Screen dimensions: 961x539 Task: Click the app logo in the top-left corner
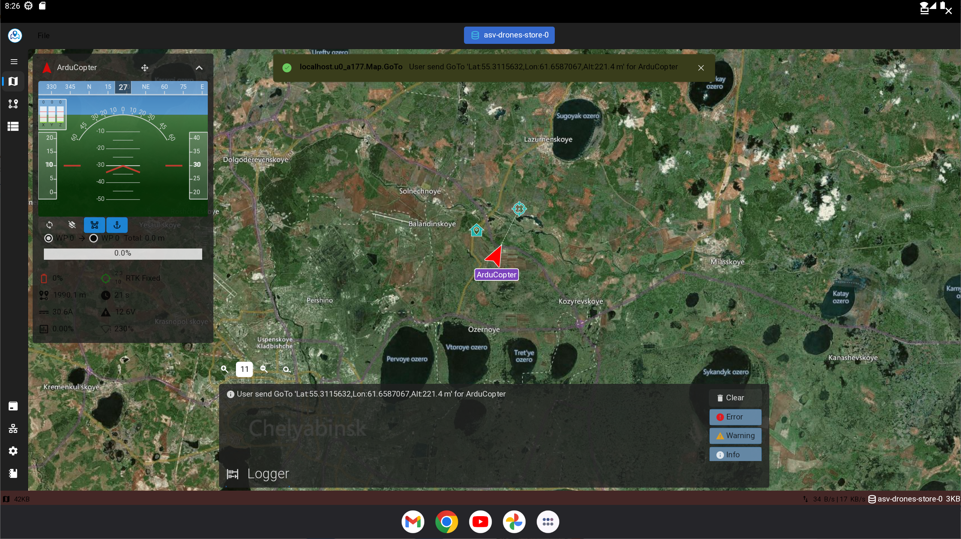(x=15, y=35)
